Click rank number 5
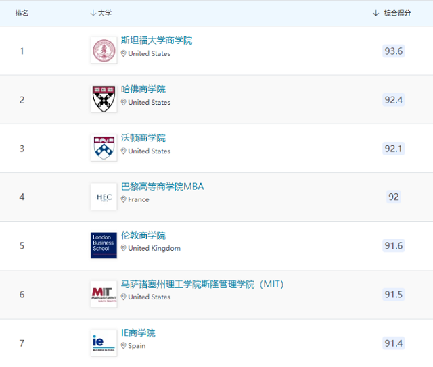433x367 pixels. pyautogui.click(x=22, y=245)
